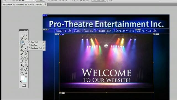Select the Dodge tool
The width and height of the screenshot is (177, 100).
pyautogui.click(x=26, y=57)
